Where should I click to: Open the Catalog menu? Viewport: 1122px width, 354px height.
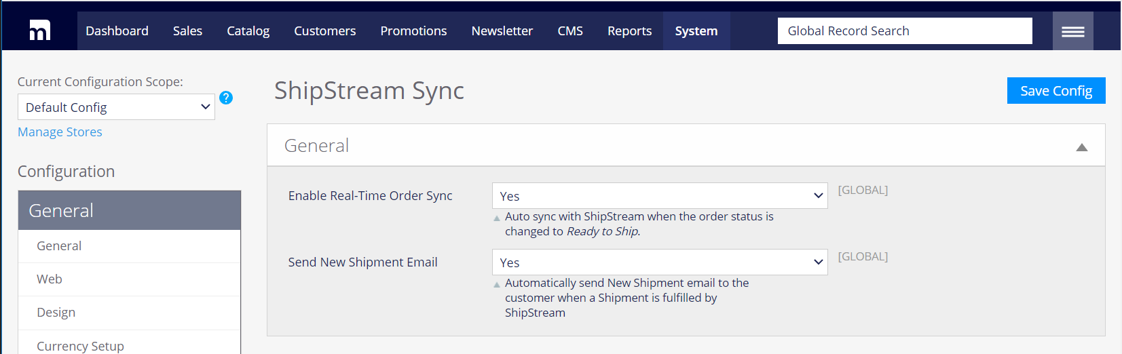tap(248, 31)
